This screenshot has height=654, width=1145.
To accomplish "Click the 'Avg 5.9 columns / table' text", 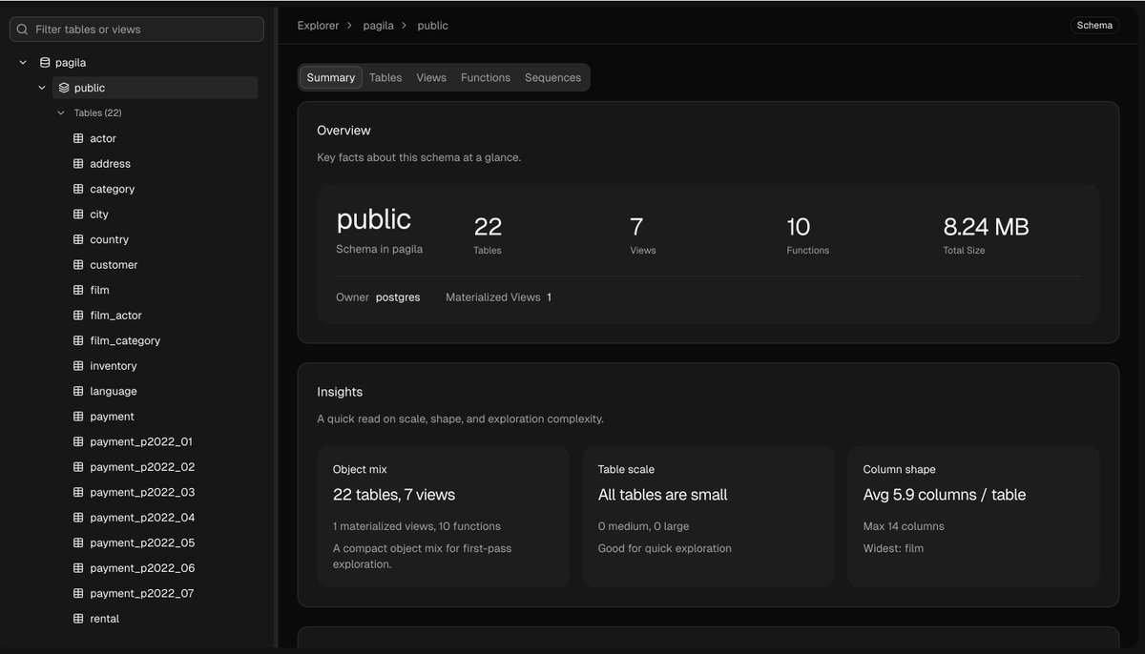I will tap(945, 495).
